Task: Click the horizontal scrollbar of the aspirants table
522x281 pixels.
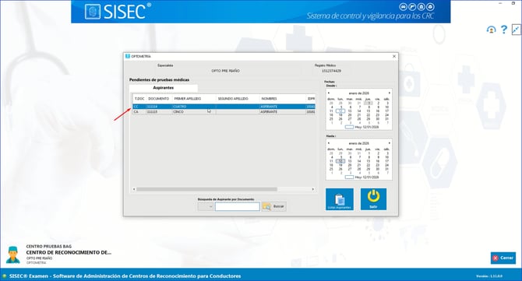Action: pos(206,189)
